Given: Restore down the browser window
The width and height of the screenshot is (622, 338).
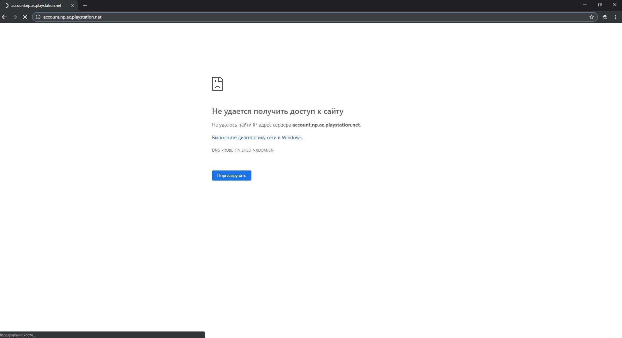Looking at the screenshot, I should (600, 5).
